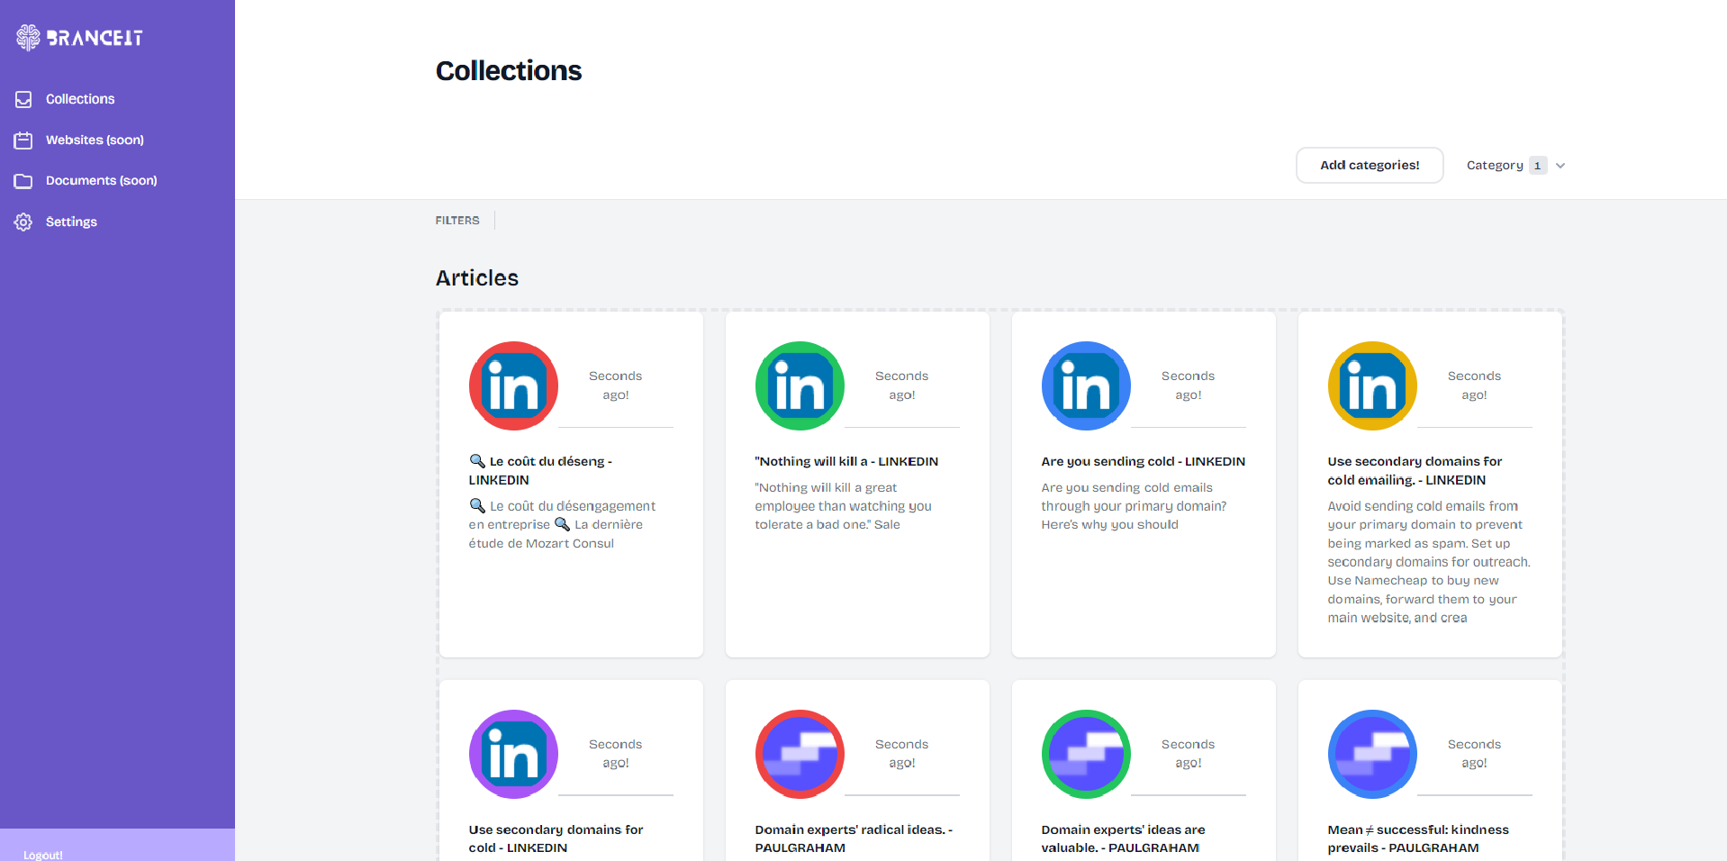Open Paul Graham icon with red ring

pyautogui.click(x=800, y=754)
